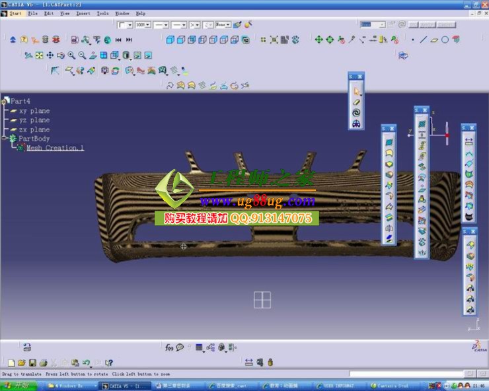Select the Rotate view tool
489x391 pixels.
pos(61,55)
